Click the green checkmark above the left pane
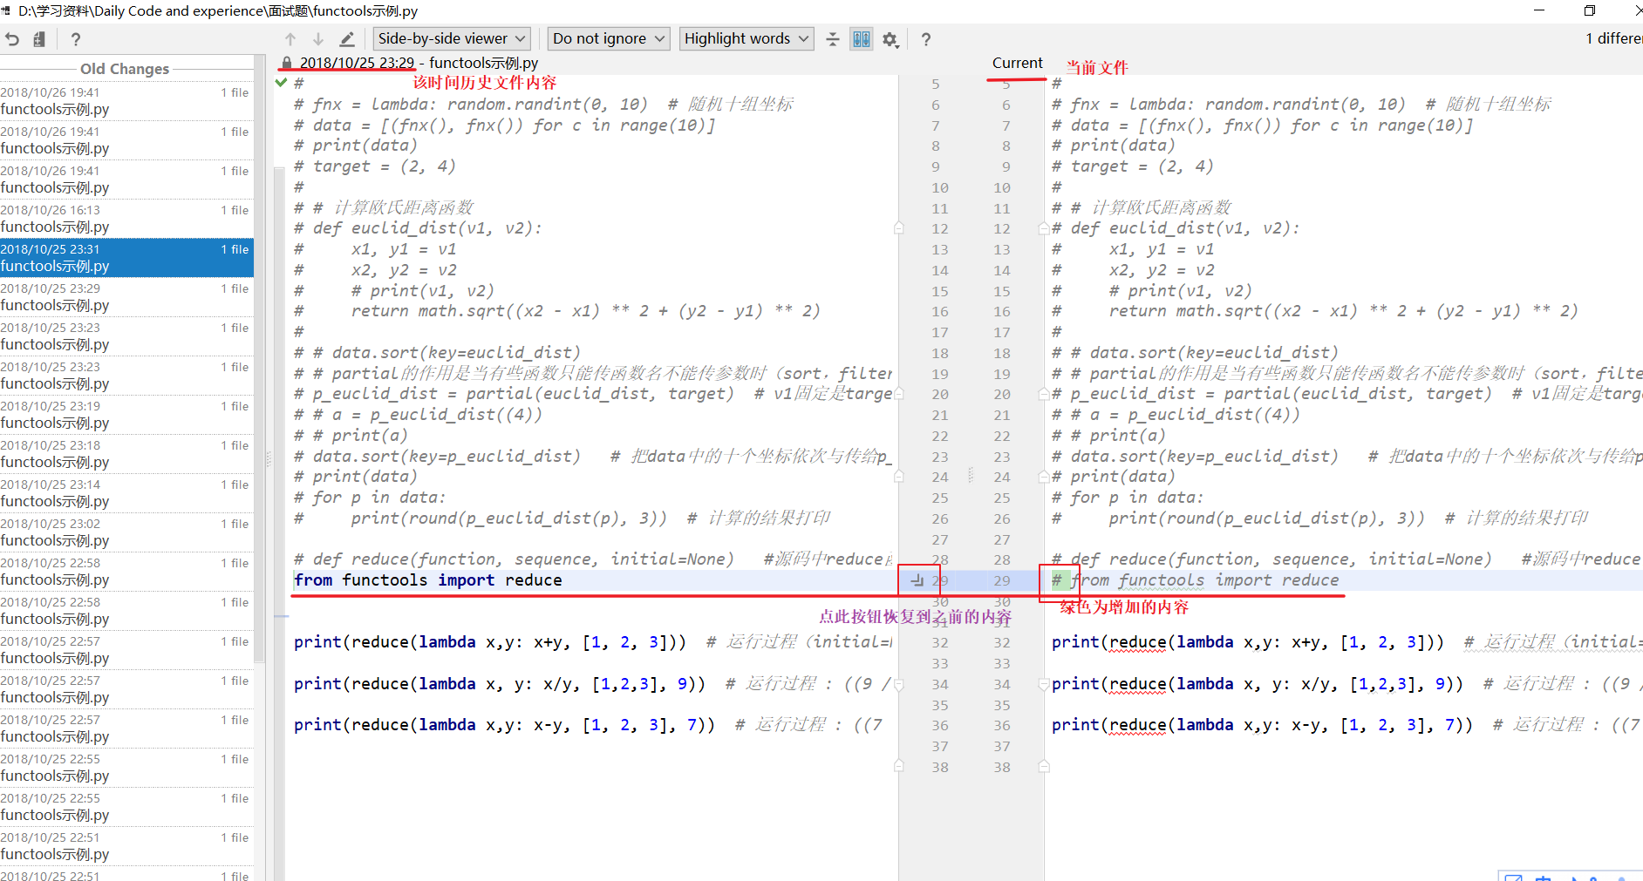1643x881 pixels. point(280,82)
